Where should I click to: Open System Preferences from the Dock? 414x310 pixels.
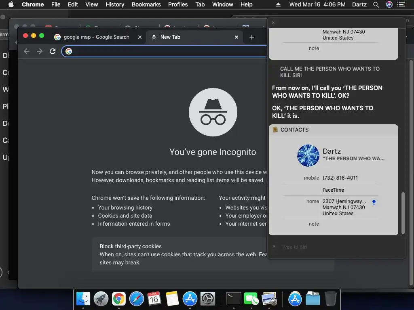(208, 299)
